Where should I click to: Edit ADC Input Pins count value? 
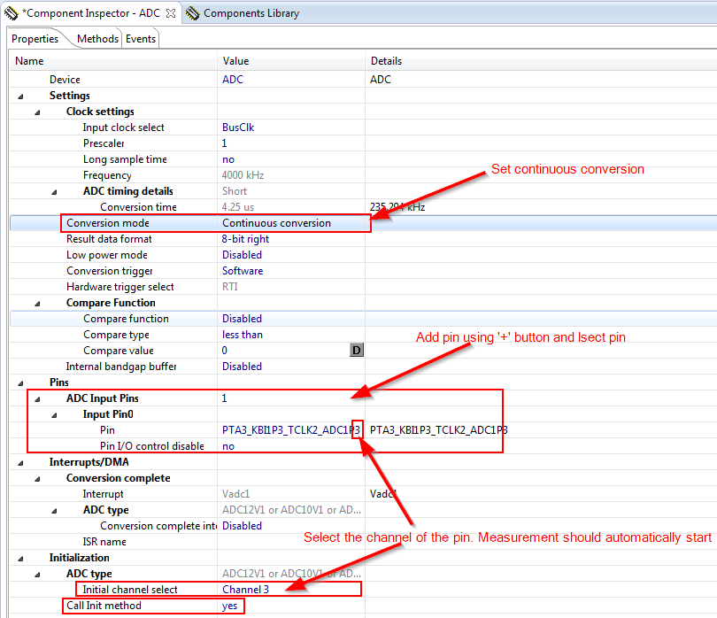point(224,398)
